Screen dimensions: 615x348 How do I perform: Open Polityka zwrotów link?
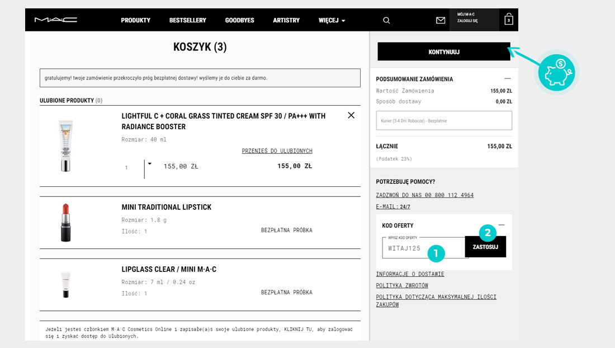(402, 286)
